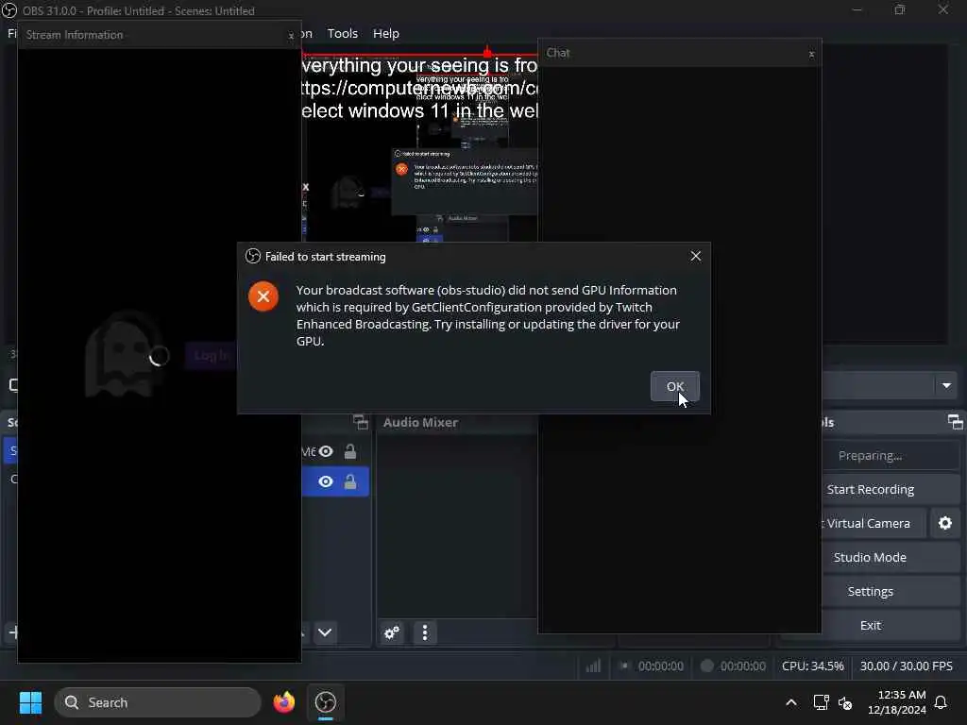Open clock showing 12:35 AM

tap(897, 702)
